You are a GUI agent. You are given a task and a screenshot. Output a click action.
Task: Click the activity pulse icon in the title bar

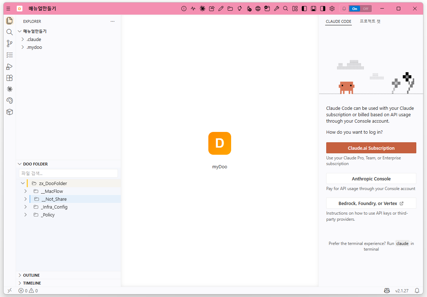(193, 9)
